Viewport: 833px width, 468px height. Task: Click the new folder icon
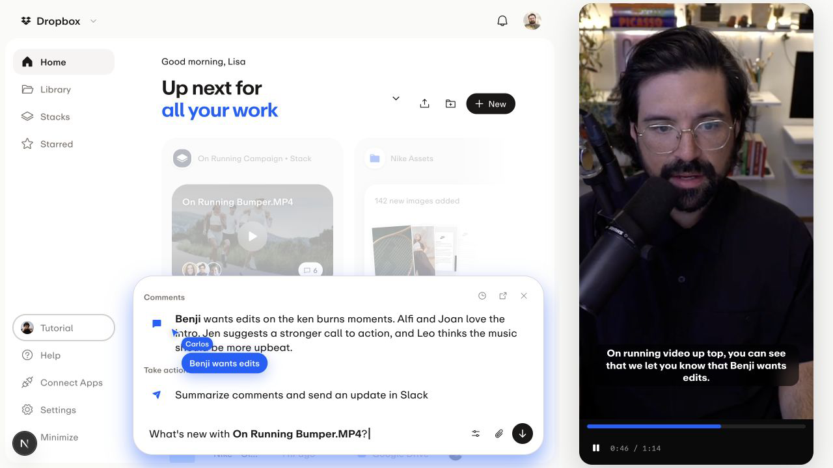pos(450,103)
